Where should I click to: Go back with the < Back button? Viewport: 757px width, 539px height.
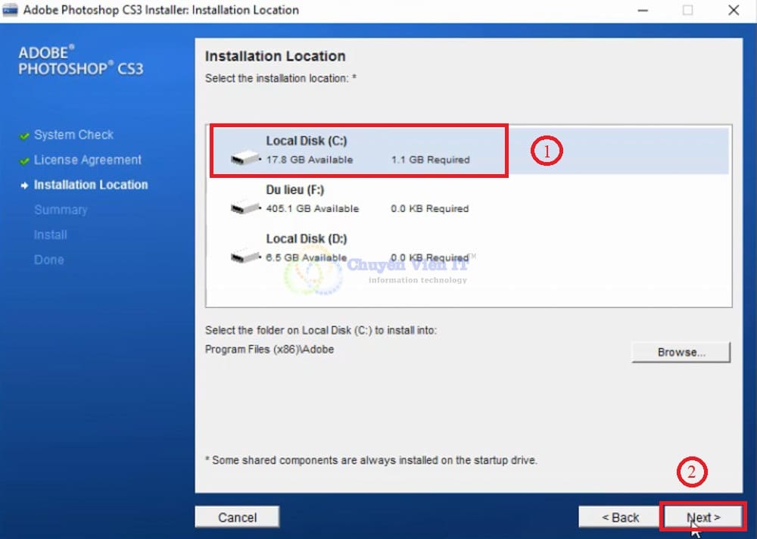click(x=620, y=517)
